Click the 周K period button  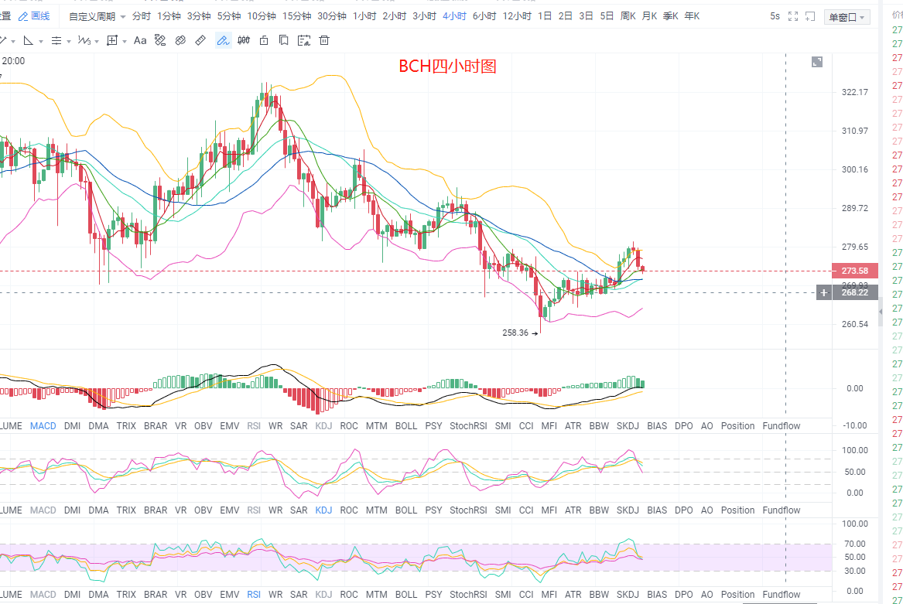[x=628, y=16]
